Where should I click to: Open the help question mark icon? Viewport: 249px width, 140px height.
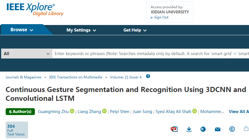[148, 76]
